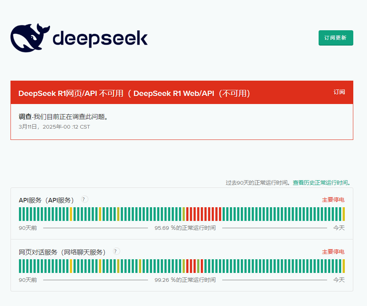Viewport: 367px width, 306px height.
Task: Click 主要停电 status in the API服务 row
Action: click(x=333, y=200)
